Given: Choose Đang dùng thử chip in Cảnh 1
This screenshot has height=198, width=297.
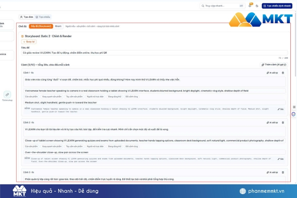Looking at the screenshot, I should tap(115, 97).
